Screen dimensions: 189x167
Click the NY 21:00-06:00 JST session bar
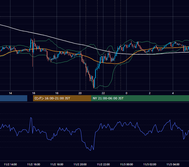point(140,98)
